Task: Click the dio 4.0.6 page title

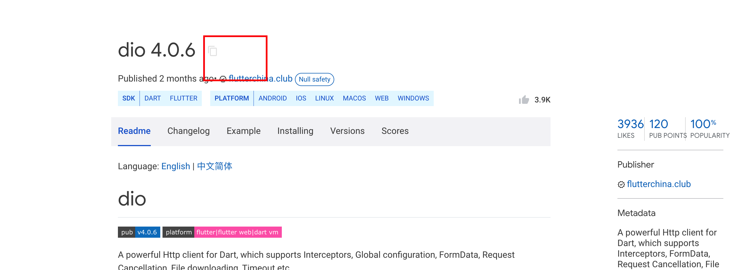Action: pos(156,50)
